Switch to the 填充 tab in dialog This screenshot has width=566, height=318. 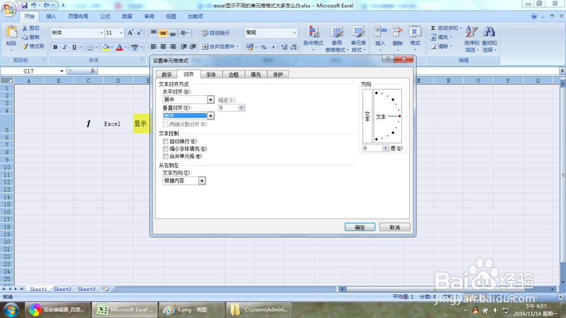click(x=256, y=75)
